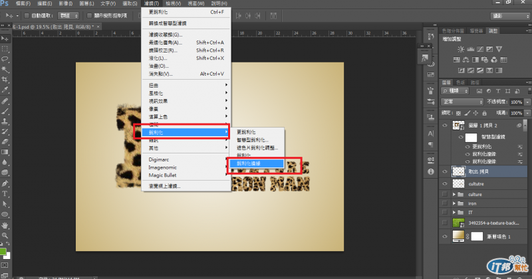The height and width of the screenshot is (279, 532).
Task: Open the 檢視(V) menu
Action: pos(173,3)
